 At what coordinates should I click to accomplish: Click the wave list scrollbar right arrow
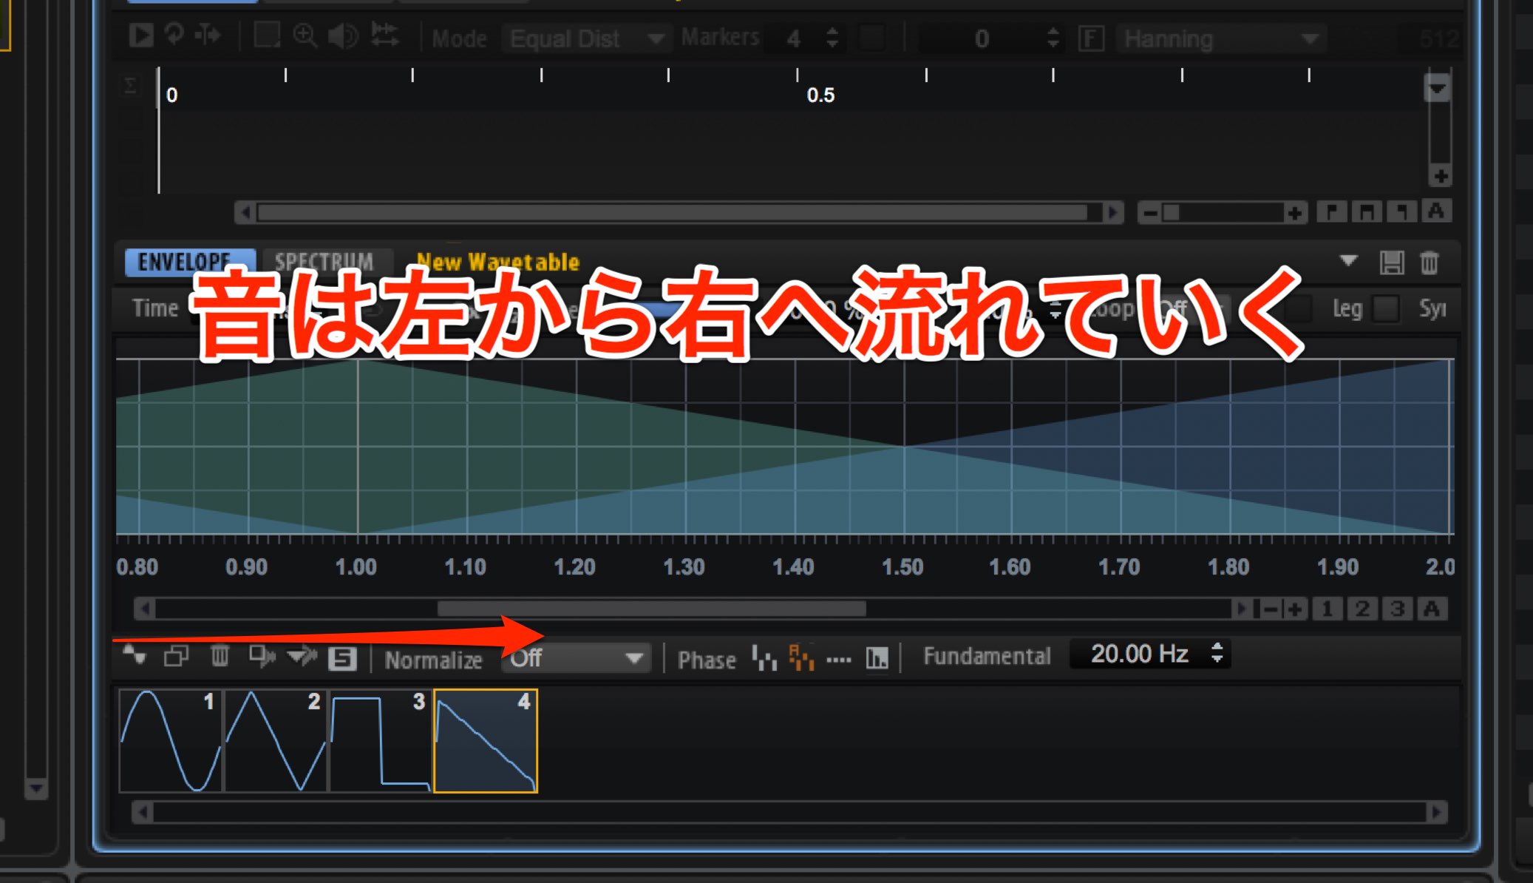click(1436, 813)
